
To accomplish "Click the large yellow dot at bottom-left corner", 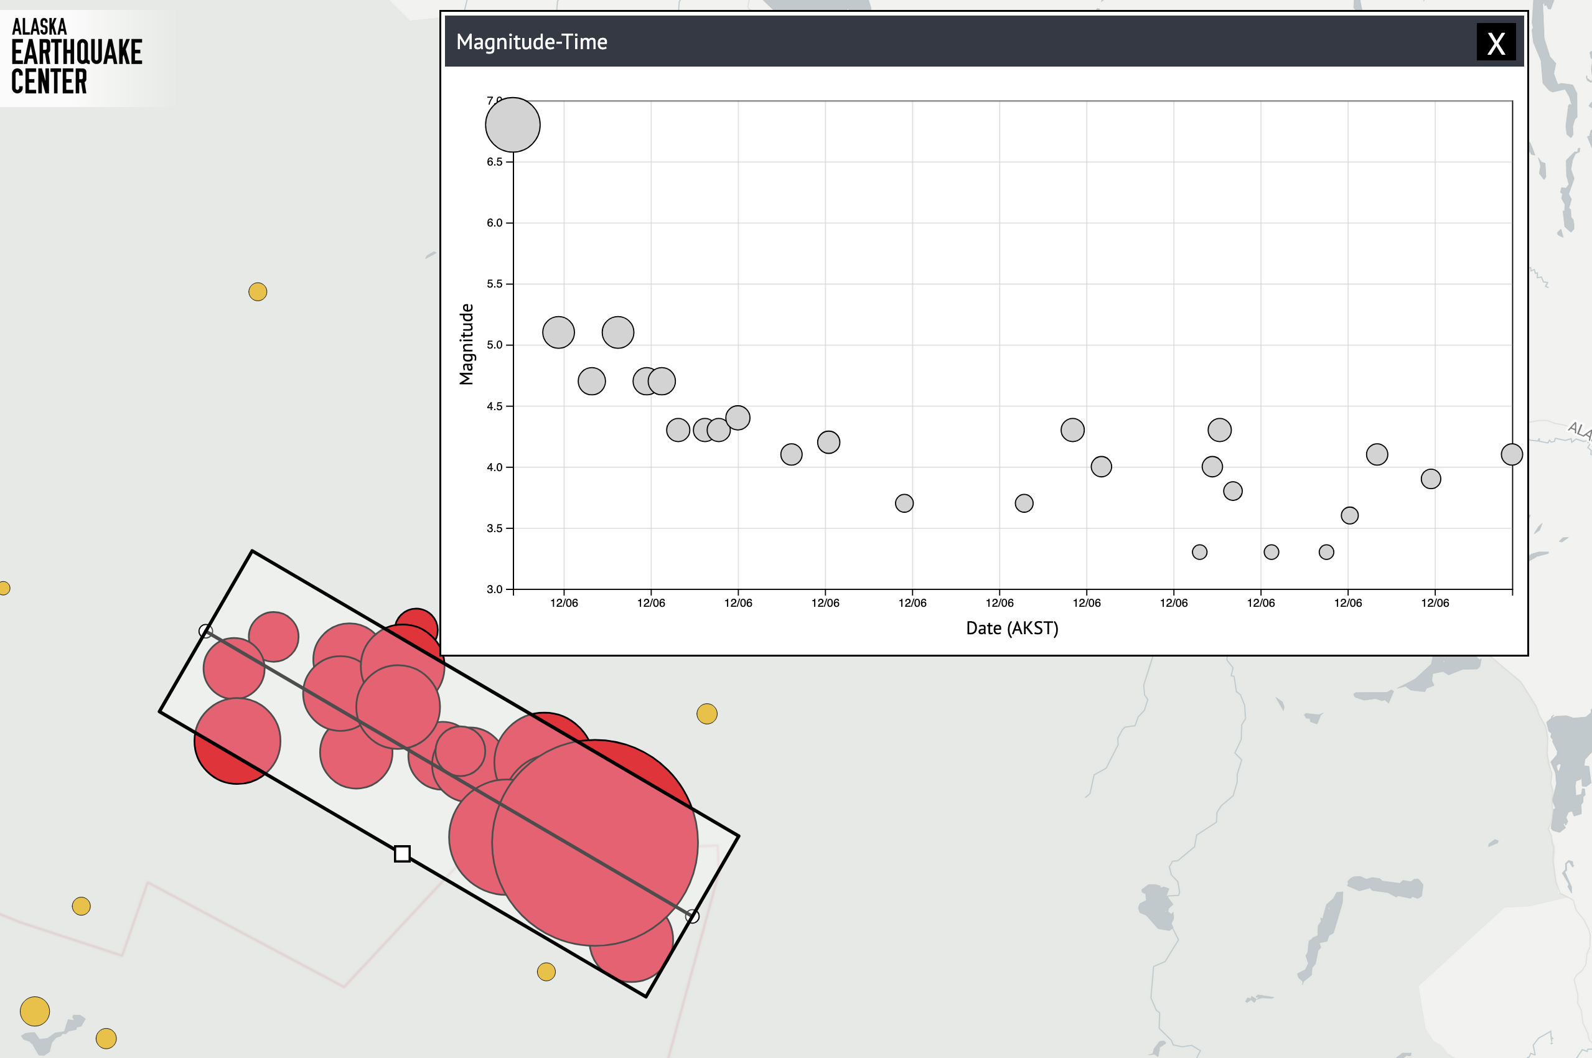I will point(34,1012).
